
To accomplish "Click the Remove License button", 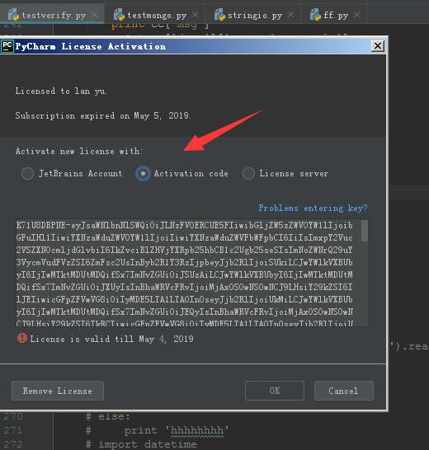I will 58,391.
